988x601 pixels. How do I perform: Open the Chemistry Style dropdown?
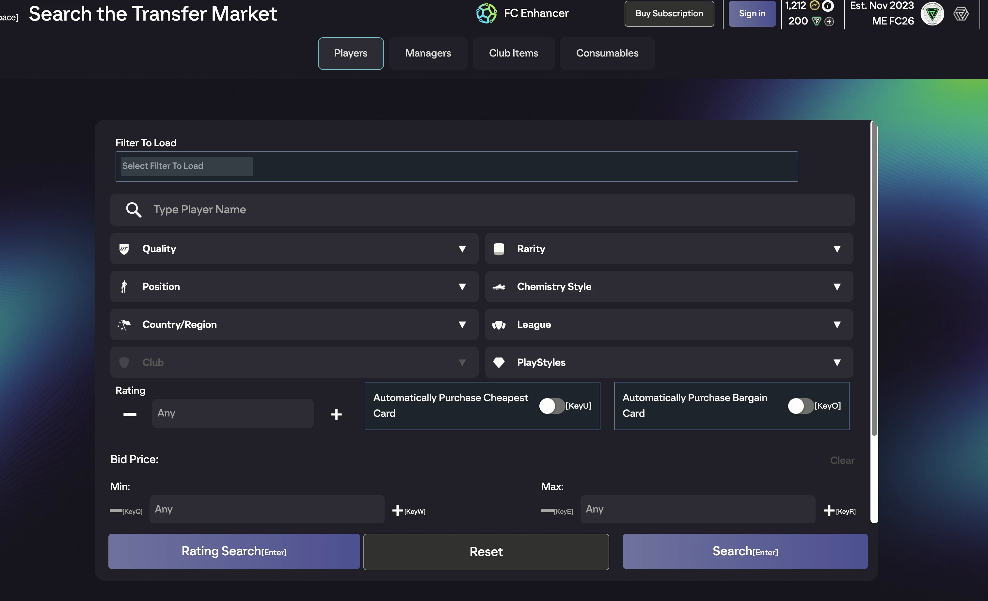point(669,287)
